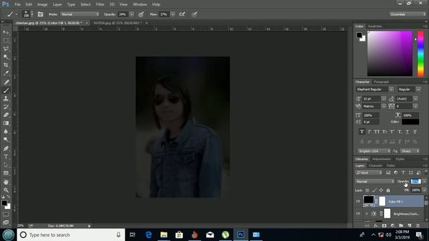429x241 pixels.
Task: Add a layer mask from the Layers panel footer
Action: (x=384, y=226)
